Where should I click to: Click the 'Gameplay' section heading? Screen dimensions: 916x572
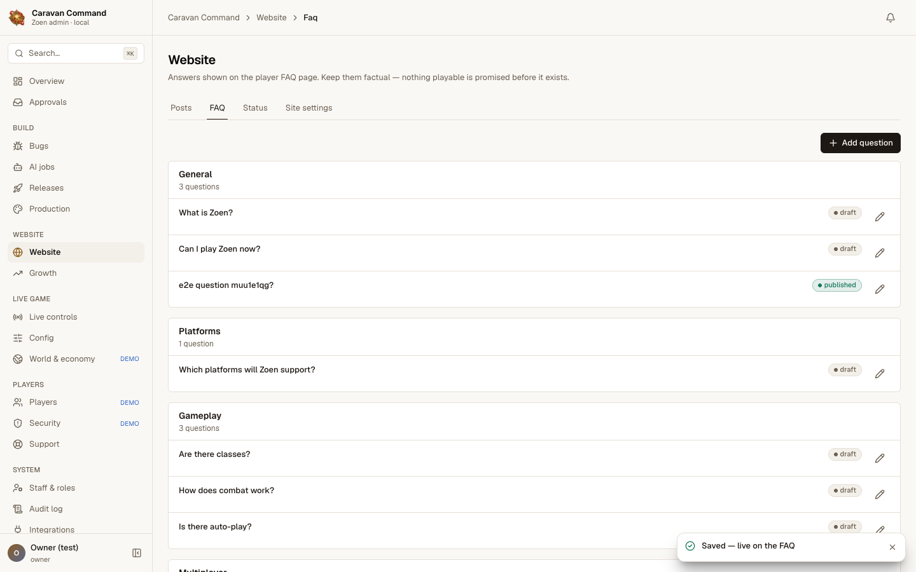[200, 416]
